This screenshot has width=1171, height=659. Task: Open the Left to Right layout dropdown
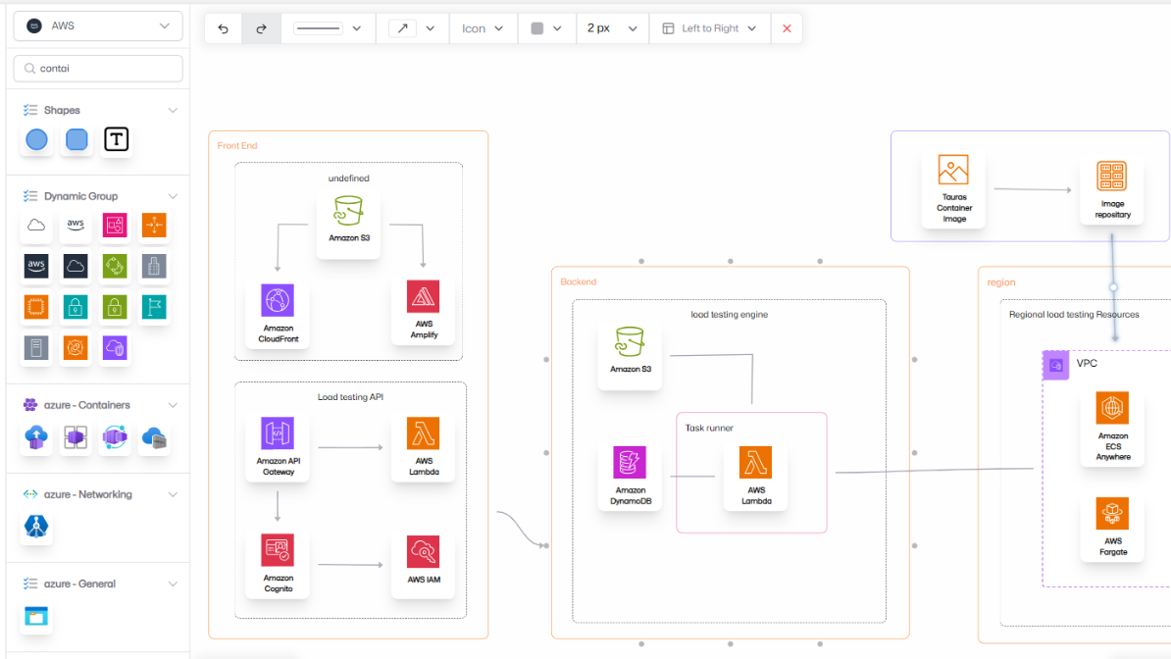709,28
